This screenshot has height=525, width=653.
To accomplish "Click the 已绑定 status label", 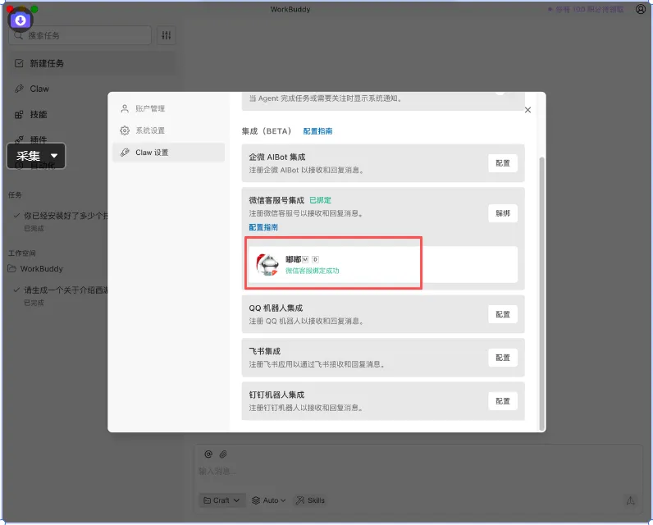I will (x=320, y=200).
